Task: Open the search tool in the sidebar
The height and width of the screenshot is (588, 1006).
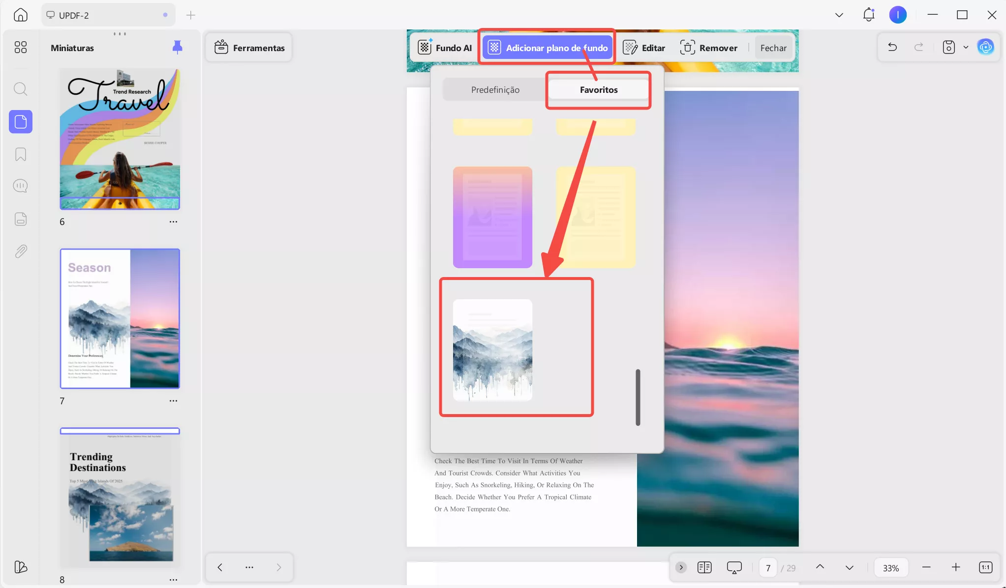Action: pos(20,89)
